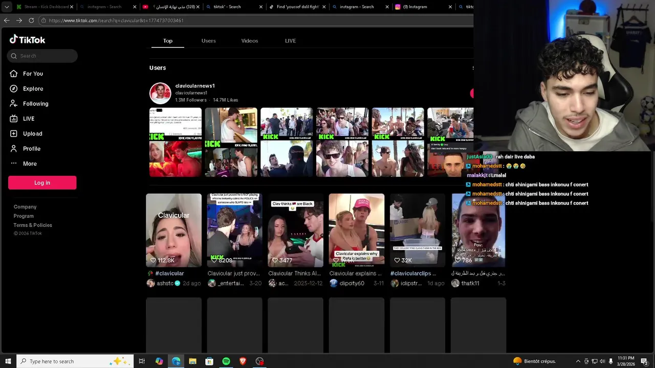Play the 'Clavicular Thinks Al...' video
The width and height of the screenshot is (655, 368).
click(x=295, y=230)
